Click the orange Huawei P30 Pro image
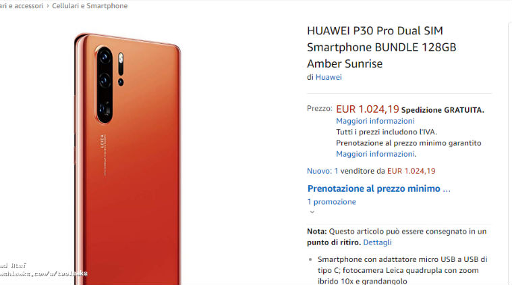Viewport: 512px width, 285px height. coord(127,159)
